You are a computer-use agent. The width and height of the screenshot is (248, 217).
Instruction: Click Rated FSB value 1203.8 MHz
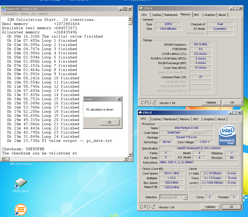click(x=172, y=187)
